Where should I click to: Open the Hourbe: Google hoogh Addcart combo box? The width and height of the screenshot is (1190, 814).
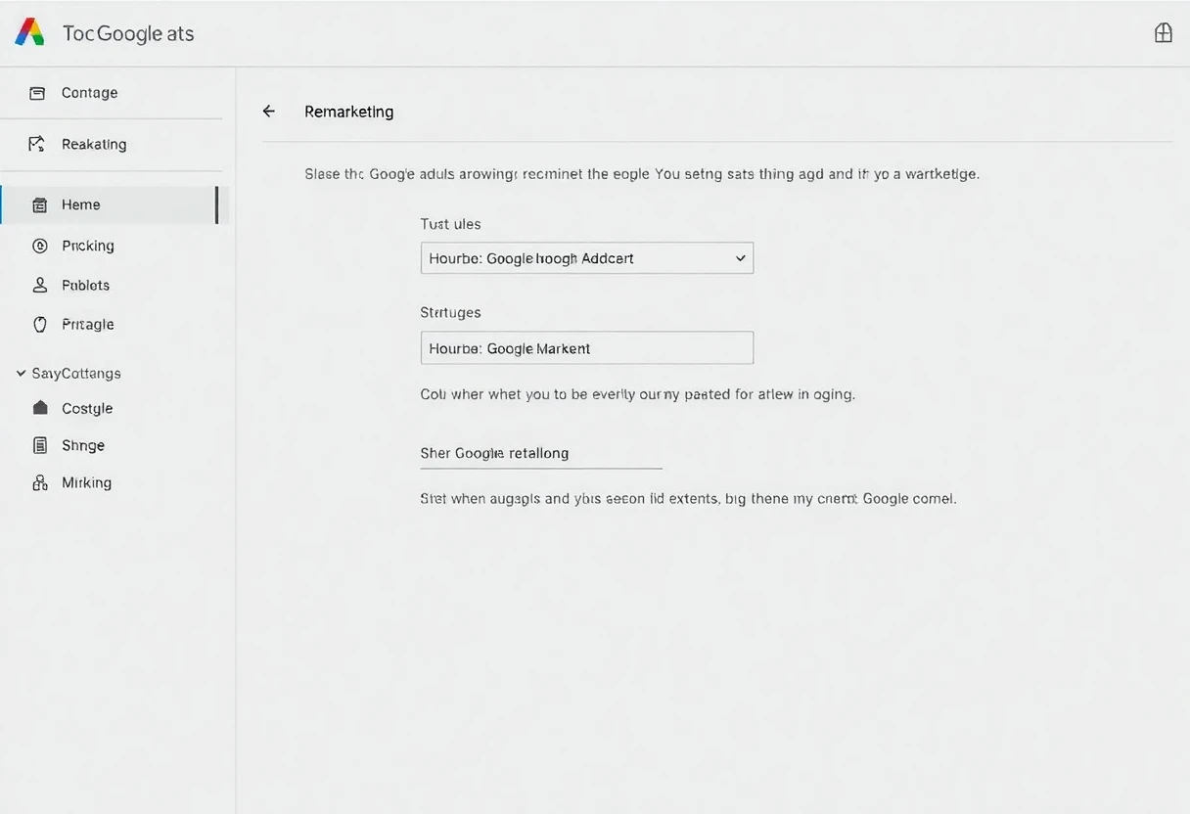587,258
